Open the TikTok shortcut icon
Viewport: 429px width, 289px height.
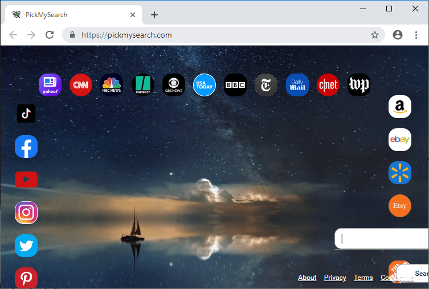26,113
